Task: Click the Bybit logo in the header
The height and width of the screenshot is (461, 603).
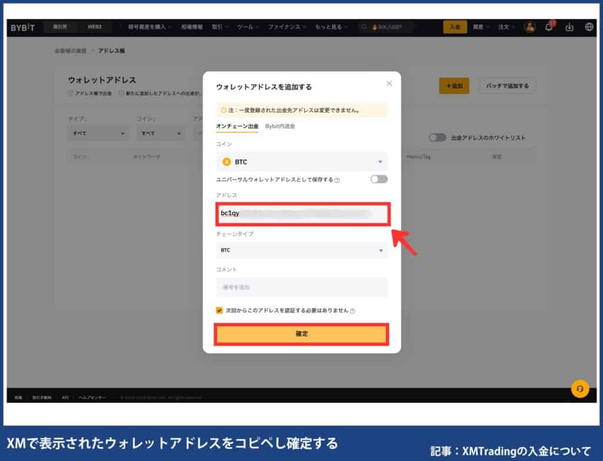Action: [23, 28]
